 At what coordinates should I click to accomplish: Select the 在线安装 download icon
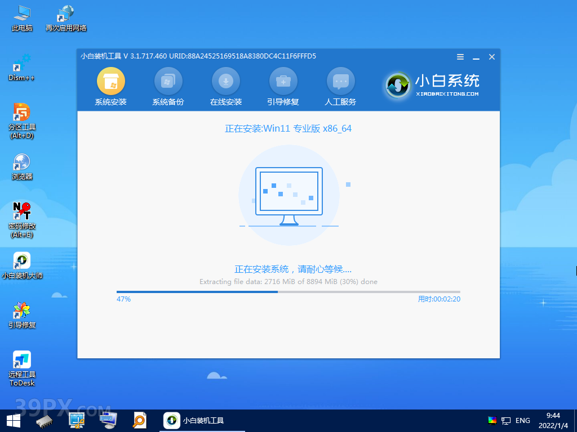coord(225,82)
